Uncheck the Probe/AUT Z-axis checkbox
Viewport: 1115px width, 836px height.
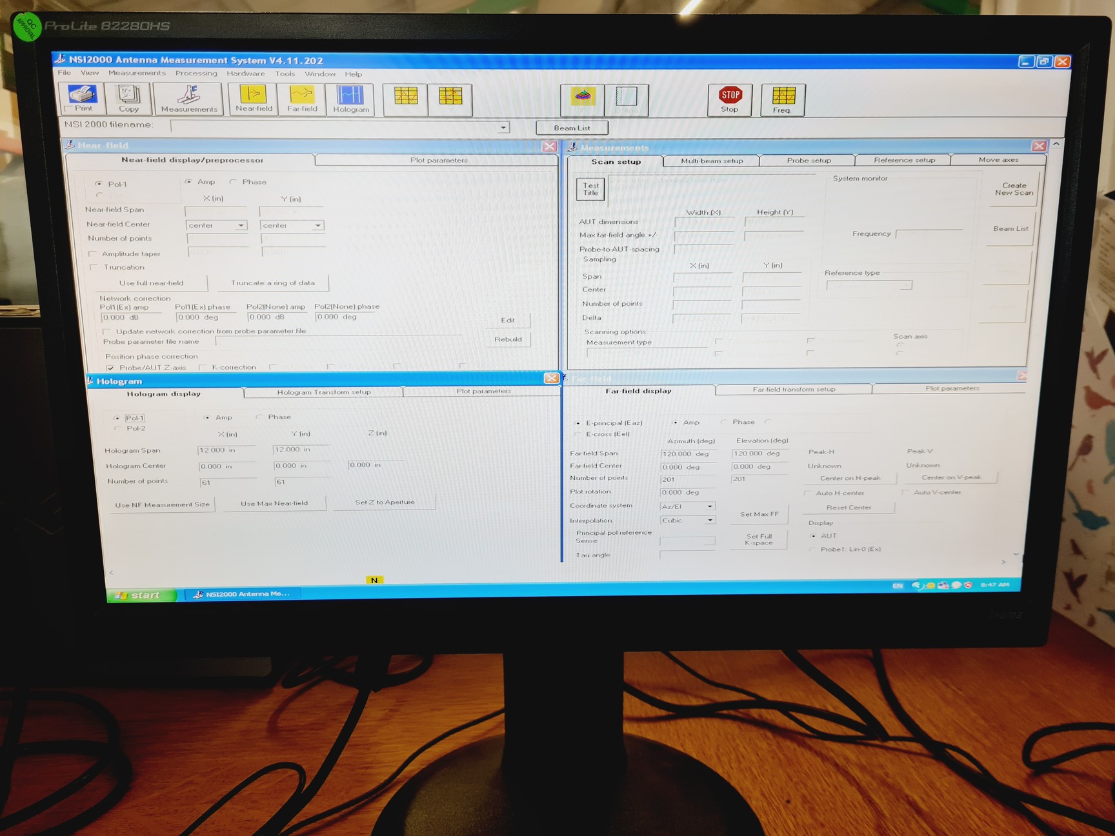pyautogui.click(x=110, y=368)
